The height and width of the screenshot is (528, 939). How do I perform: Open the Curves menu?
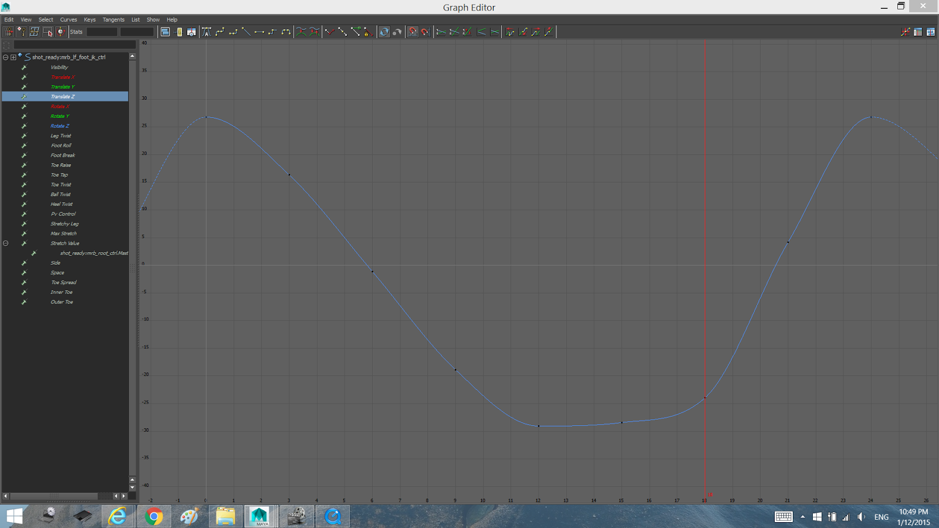pyautogui.click(x=68, y=19)
